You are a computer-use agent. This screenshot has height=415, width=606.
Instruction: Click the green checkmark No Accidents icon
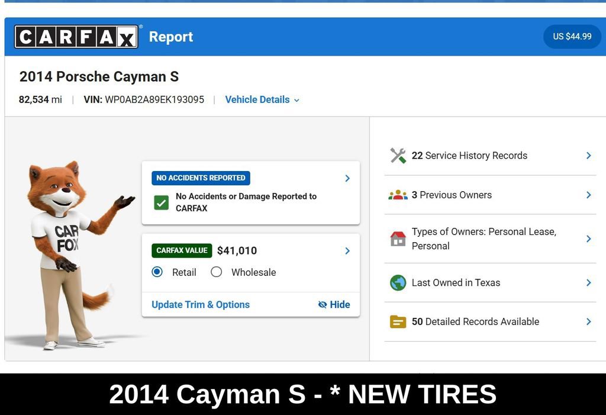pos(161,202)
